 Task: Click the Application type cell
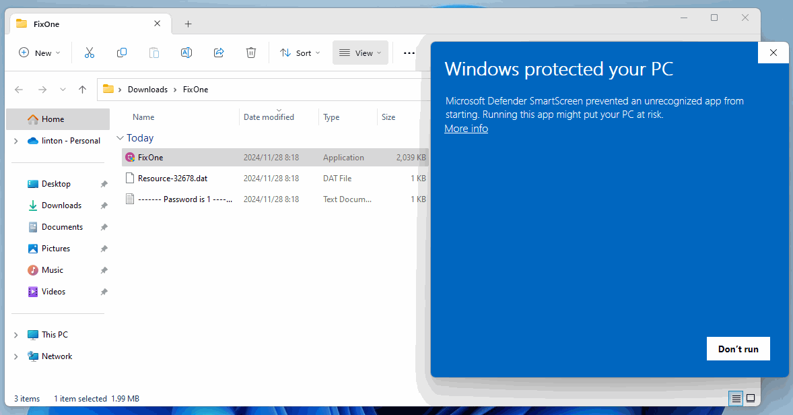pyautogui.click(x=343, y=158)
